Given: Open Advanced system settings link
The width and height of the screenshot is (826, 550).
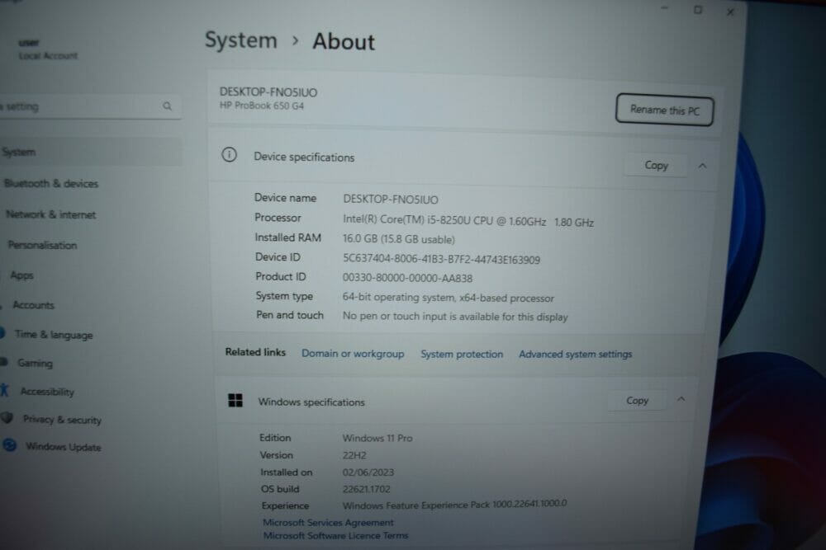Looking at the screenshot, I should (575, 355).
